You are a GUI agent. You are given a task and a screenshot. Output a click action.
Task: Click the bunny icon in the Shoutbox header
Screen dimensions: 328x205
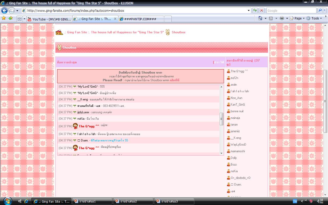point(59,47)
